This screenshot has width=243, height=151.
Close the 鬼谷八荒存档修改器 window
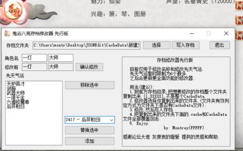click(226, 34)
